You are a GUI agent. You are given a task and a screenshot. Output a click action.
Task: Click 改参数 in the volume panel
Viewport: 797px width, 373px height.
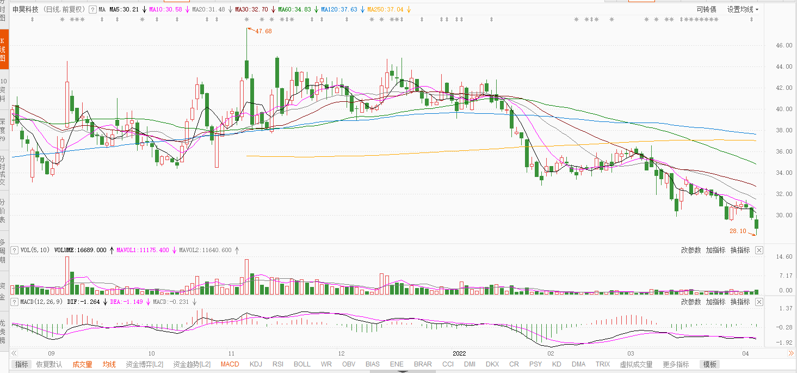click(x=691, y=250)
